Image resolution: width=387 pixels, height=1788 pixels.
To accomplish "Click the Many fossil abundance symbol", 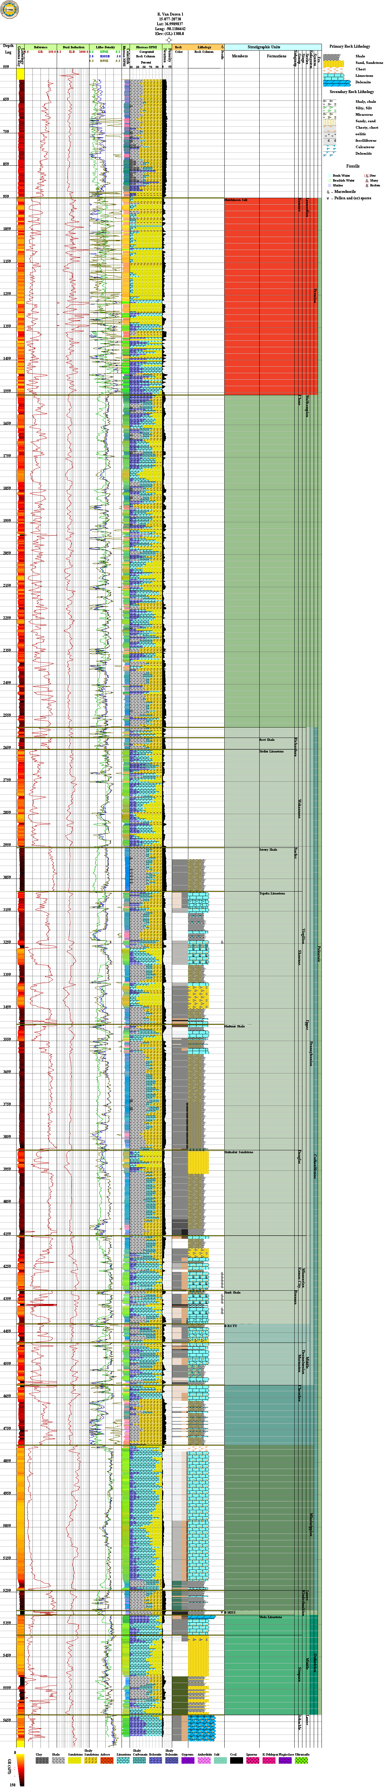I will 367,181.
